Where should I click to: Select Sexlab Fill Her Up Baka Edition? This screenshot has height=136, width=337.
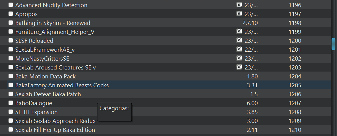(169, 130)
